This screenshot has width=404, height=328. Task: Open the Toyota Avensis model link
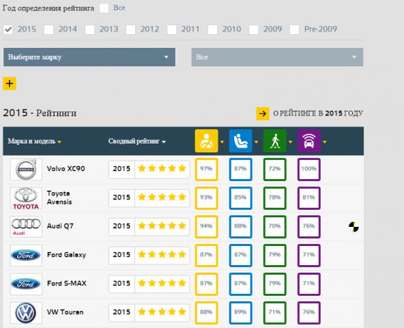click(59, 197)
